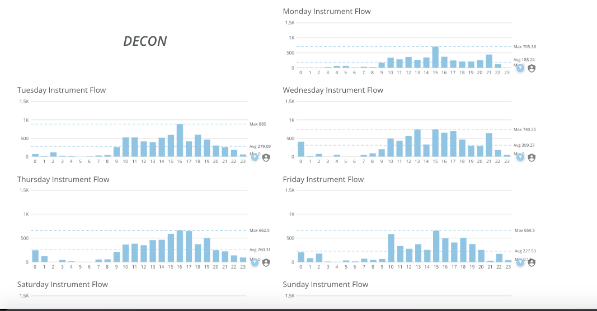Open the filter icon on Thursday chart

click(x=255, y=262)
